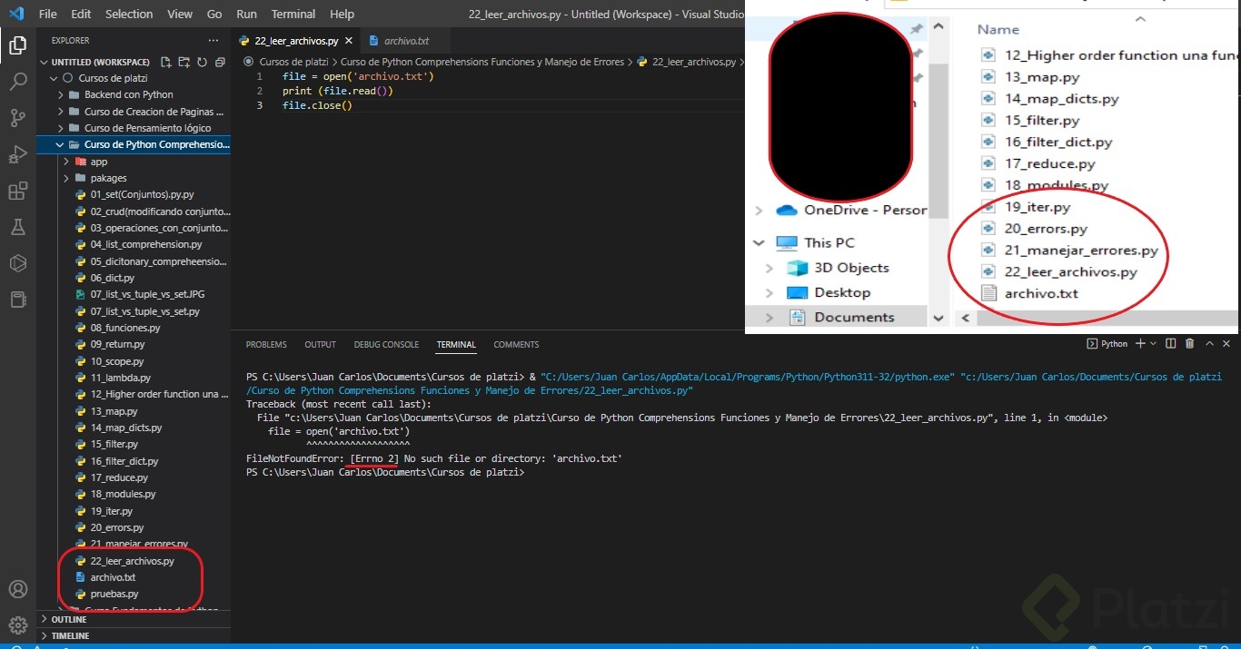The width and height of the screenshot is (1241, 649).
Task: Expand the OUTLINE section
Action: 134,619
